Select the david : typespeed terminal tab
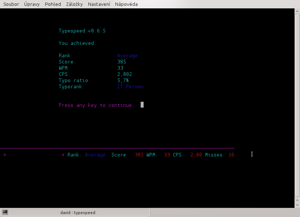300x217 pixels. click(x=75, y=212)
